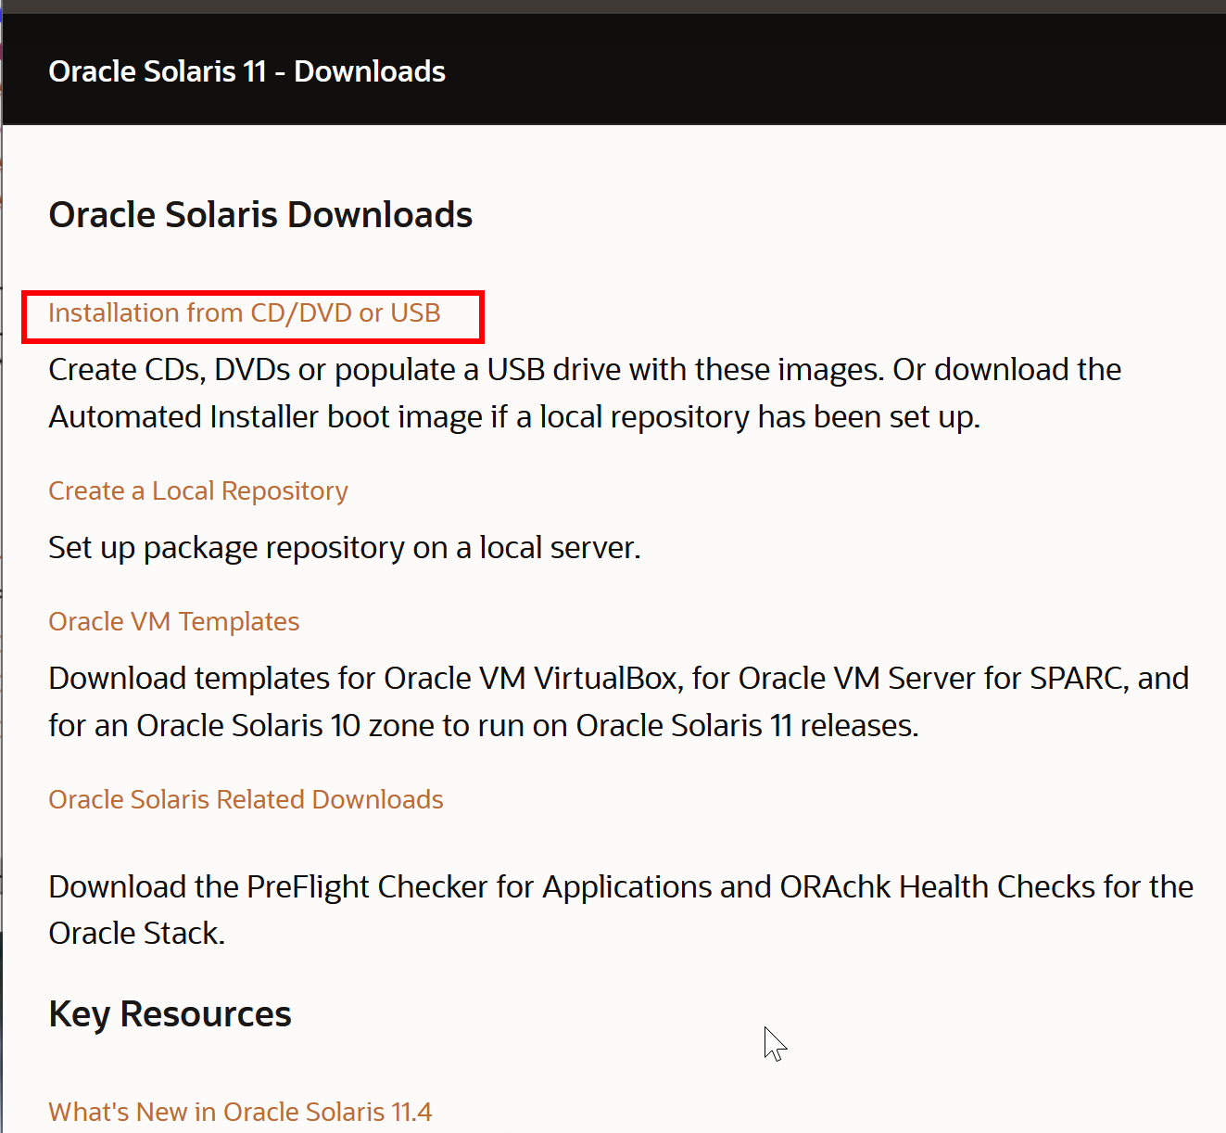Click paragraph starting 'Create CDs, DVDs or populate'
The image size is (1226, 1133).
585,393
